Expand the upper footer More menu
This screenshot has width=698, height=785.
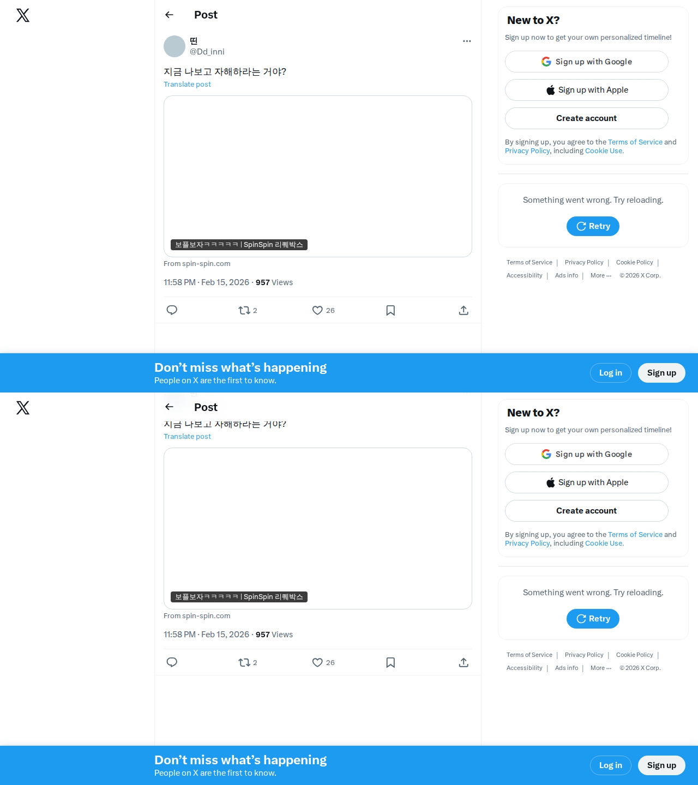601,275
